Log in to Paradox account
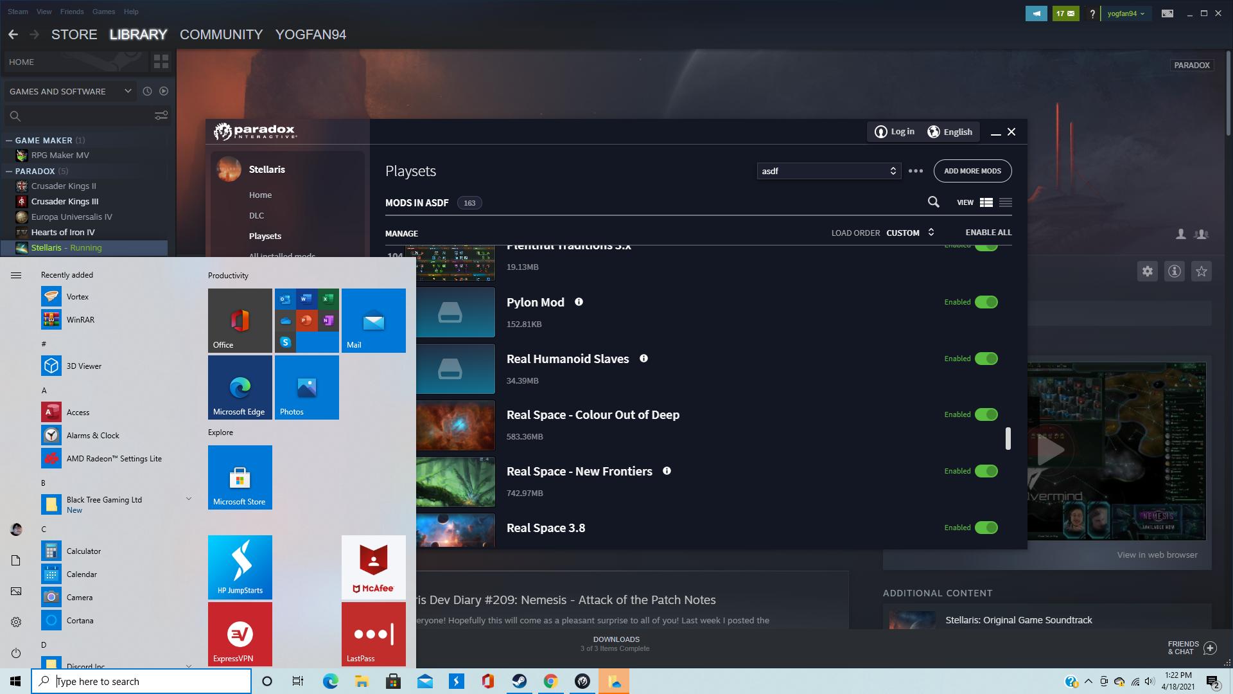 click(895, 132)
